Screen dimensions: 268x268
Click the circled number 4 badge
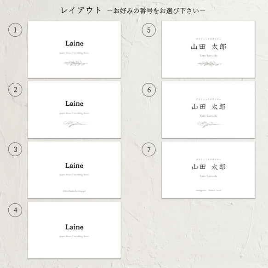point(15,210)
